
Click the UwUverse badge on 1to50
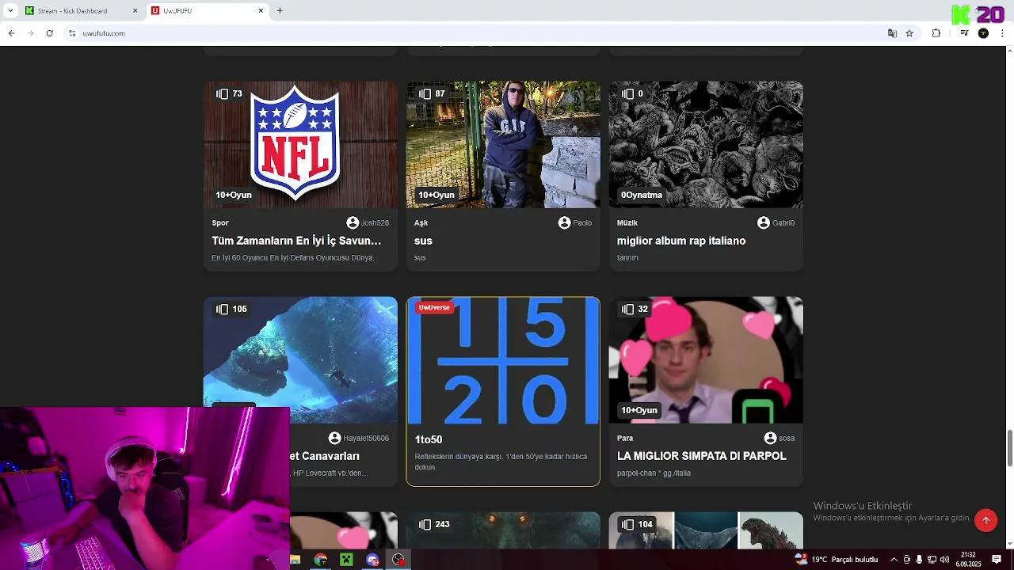434,307
